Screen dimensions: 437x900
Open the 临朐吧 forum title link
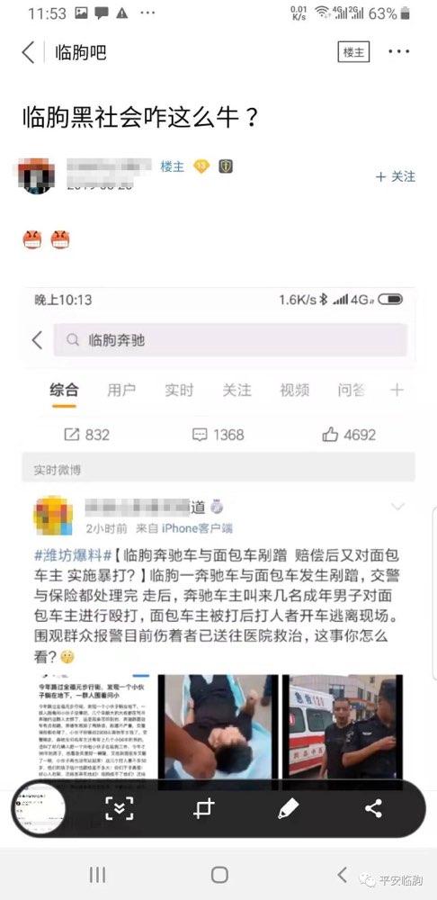click(x=81, y=53)
